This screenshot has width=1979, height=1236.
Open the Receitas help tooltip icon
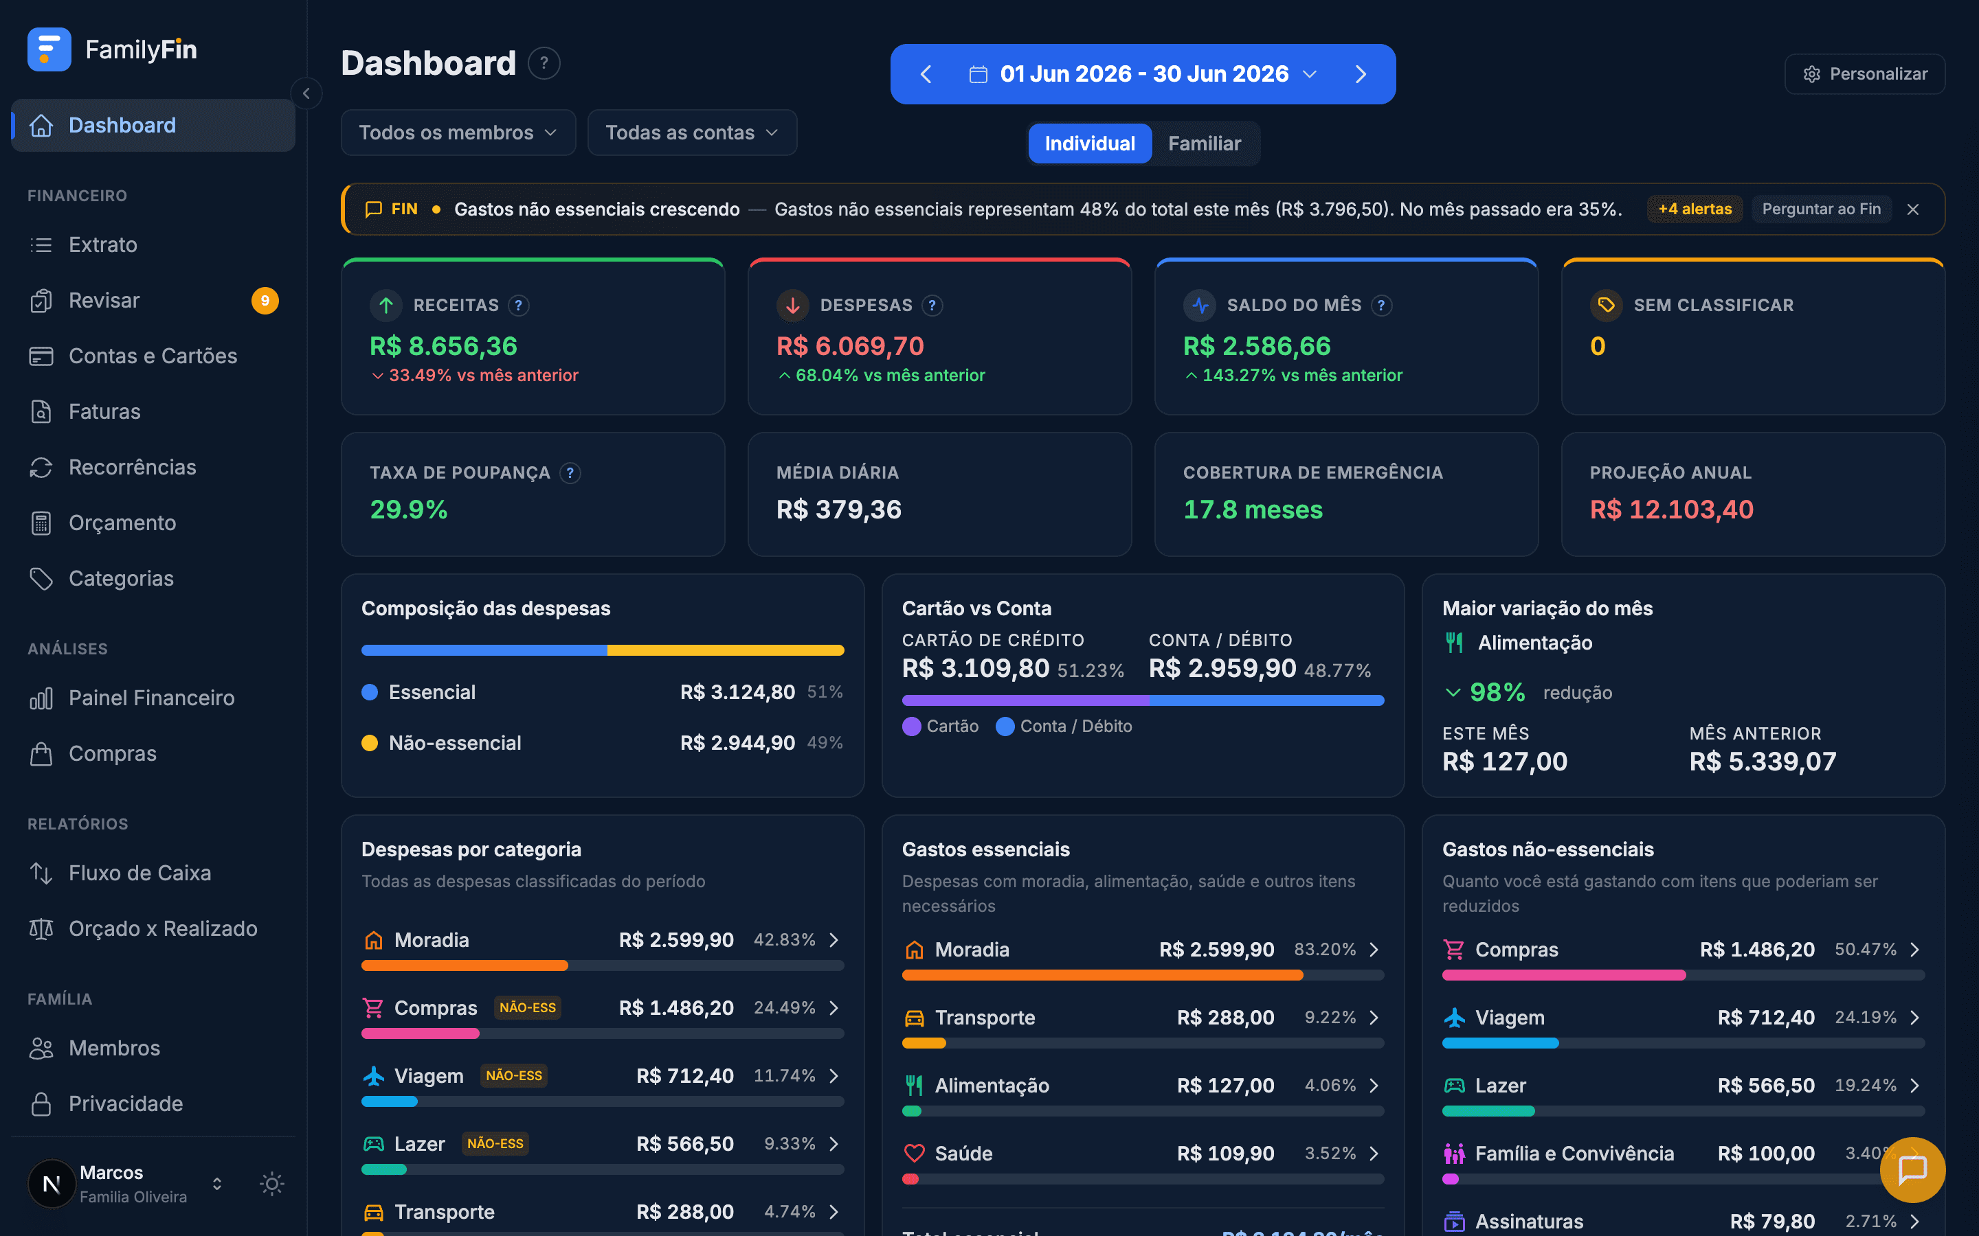[519, 306]
